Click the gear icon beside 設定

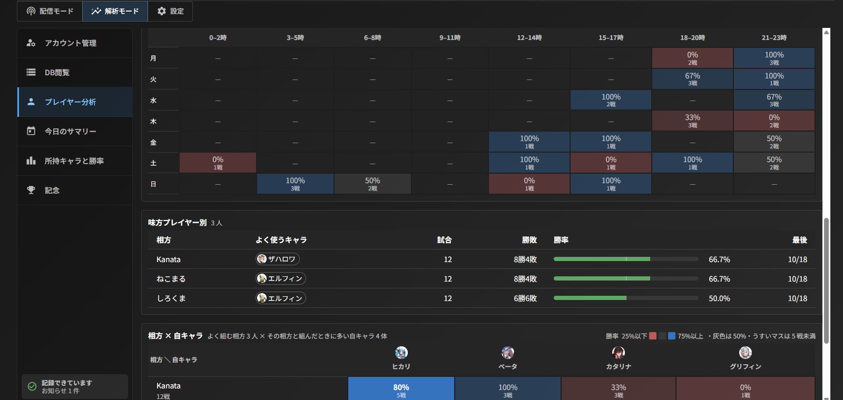162,11
